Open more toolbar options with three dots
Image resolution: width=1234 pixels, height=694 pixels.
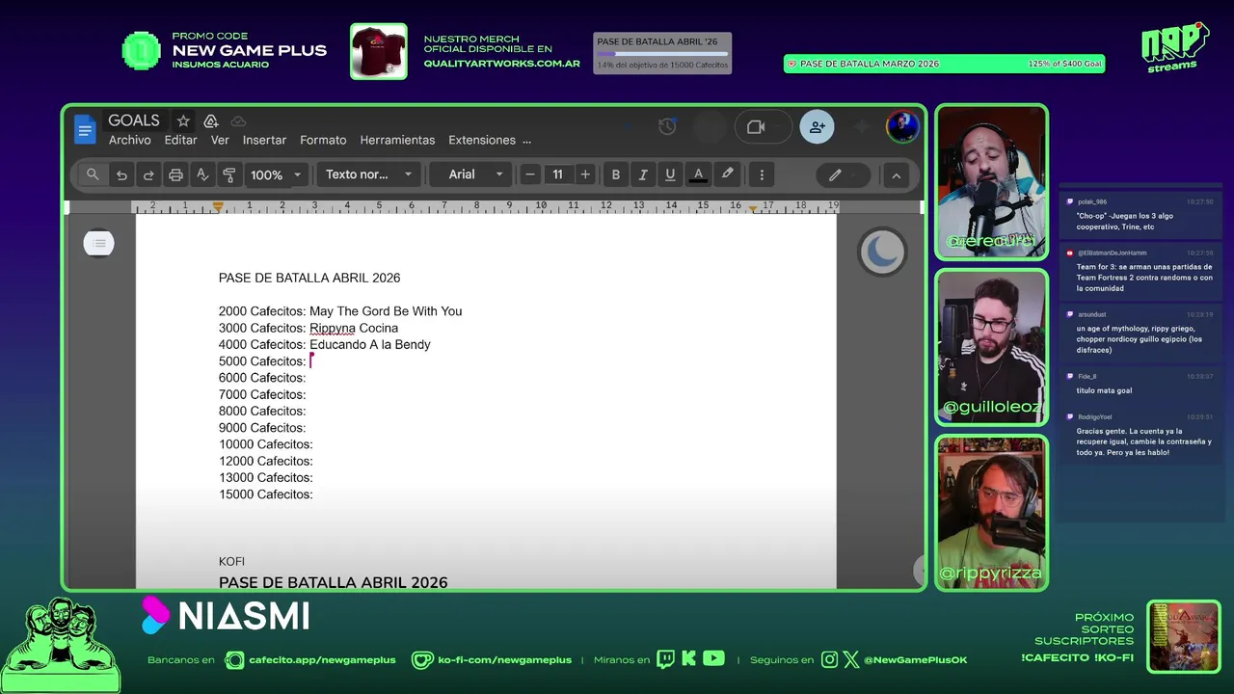coord(762,174)
